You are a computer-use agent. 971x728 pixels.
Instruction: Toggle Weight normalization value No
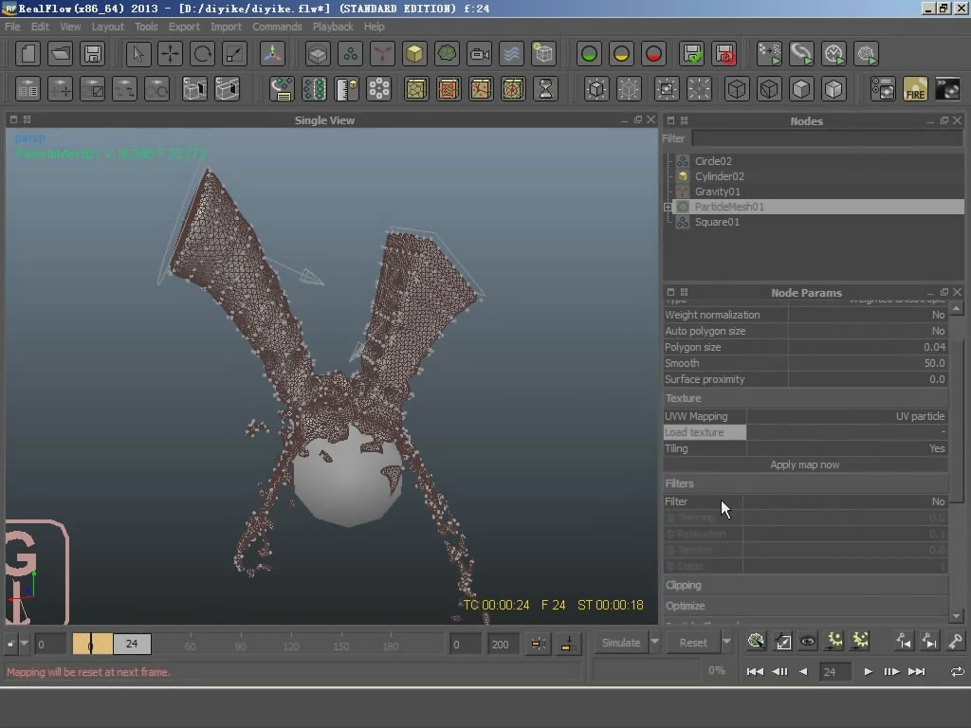coord(867,315)
